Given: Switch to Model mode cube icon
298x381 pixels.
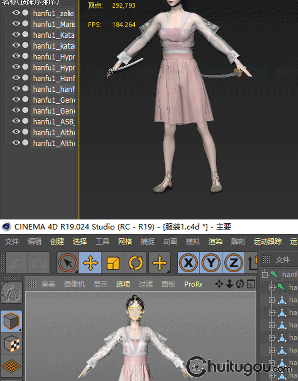Looking at the screenshot, I should coord(11,321).
